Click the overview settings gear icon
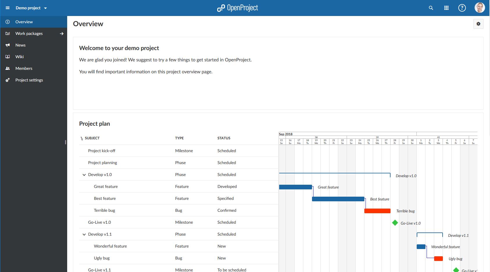 (478, 24)
